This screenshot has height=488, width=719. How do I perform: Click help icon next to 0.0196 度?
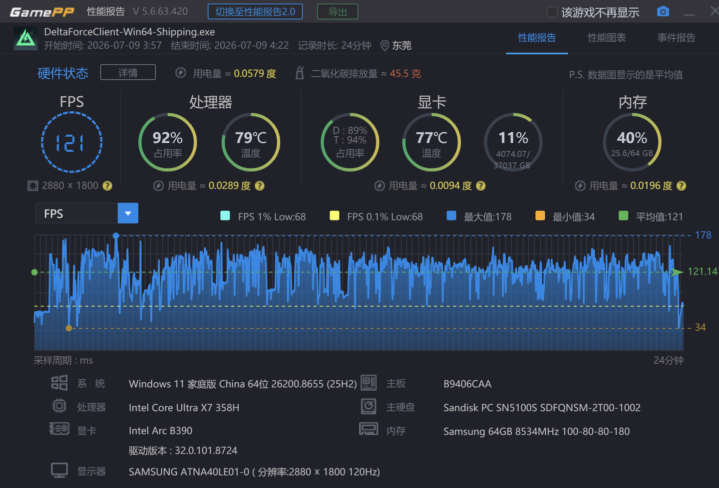tap(682, 186)
